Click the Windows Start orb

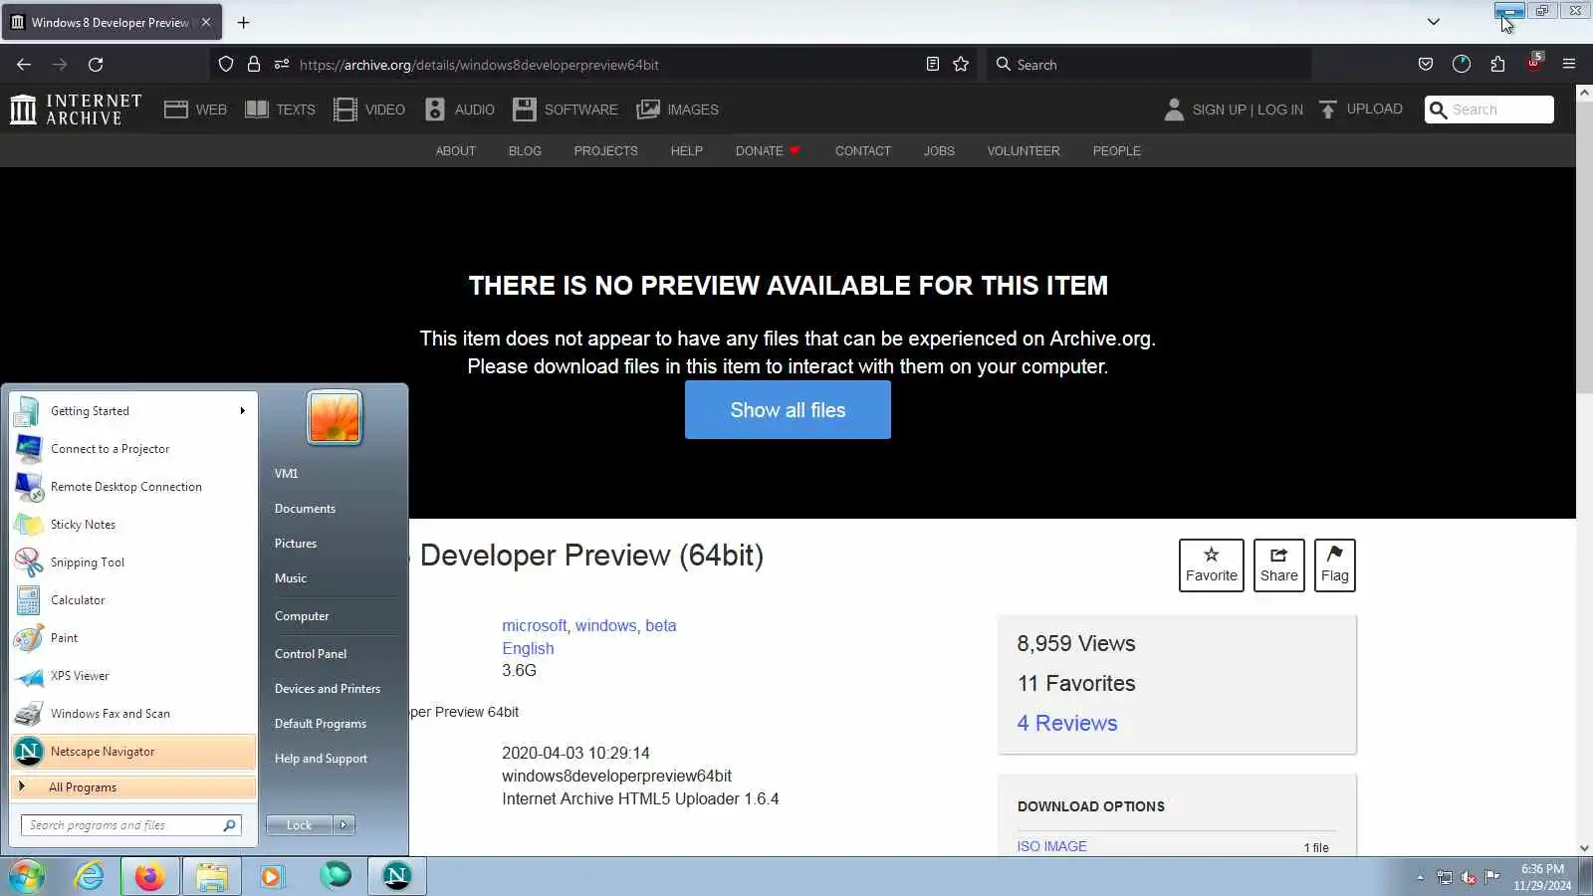[x=27, y=876]
